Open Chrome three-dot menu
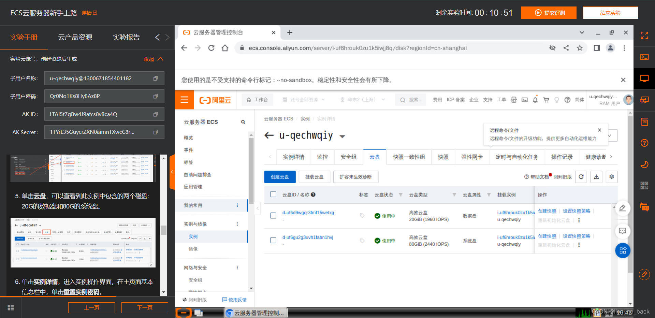Viewport: 655px width, 318px height. [x=624, y=48]
